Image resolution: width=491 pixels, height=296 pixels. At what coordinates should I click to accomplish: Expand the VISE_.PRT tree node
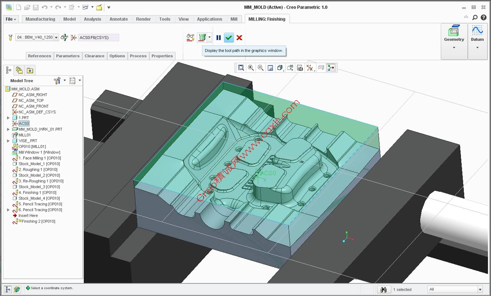[x=8, y=141]
